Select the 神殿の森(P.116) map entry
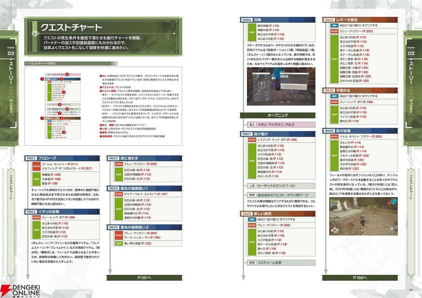The height and width of the screenshot is (298, 422). point(268,30)
